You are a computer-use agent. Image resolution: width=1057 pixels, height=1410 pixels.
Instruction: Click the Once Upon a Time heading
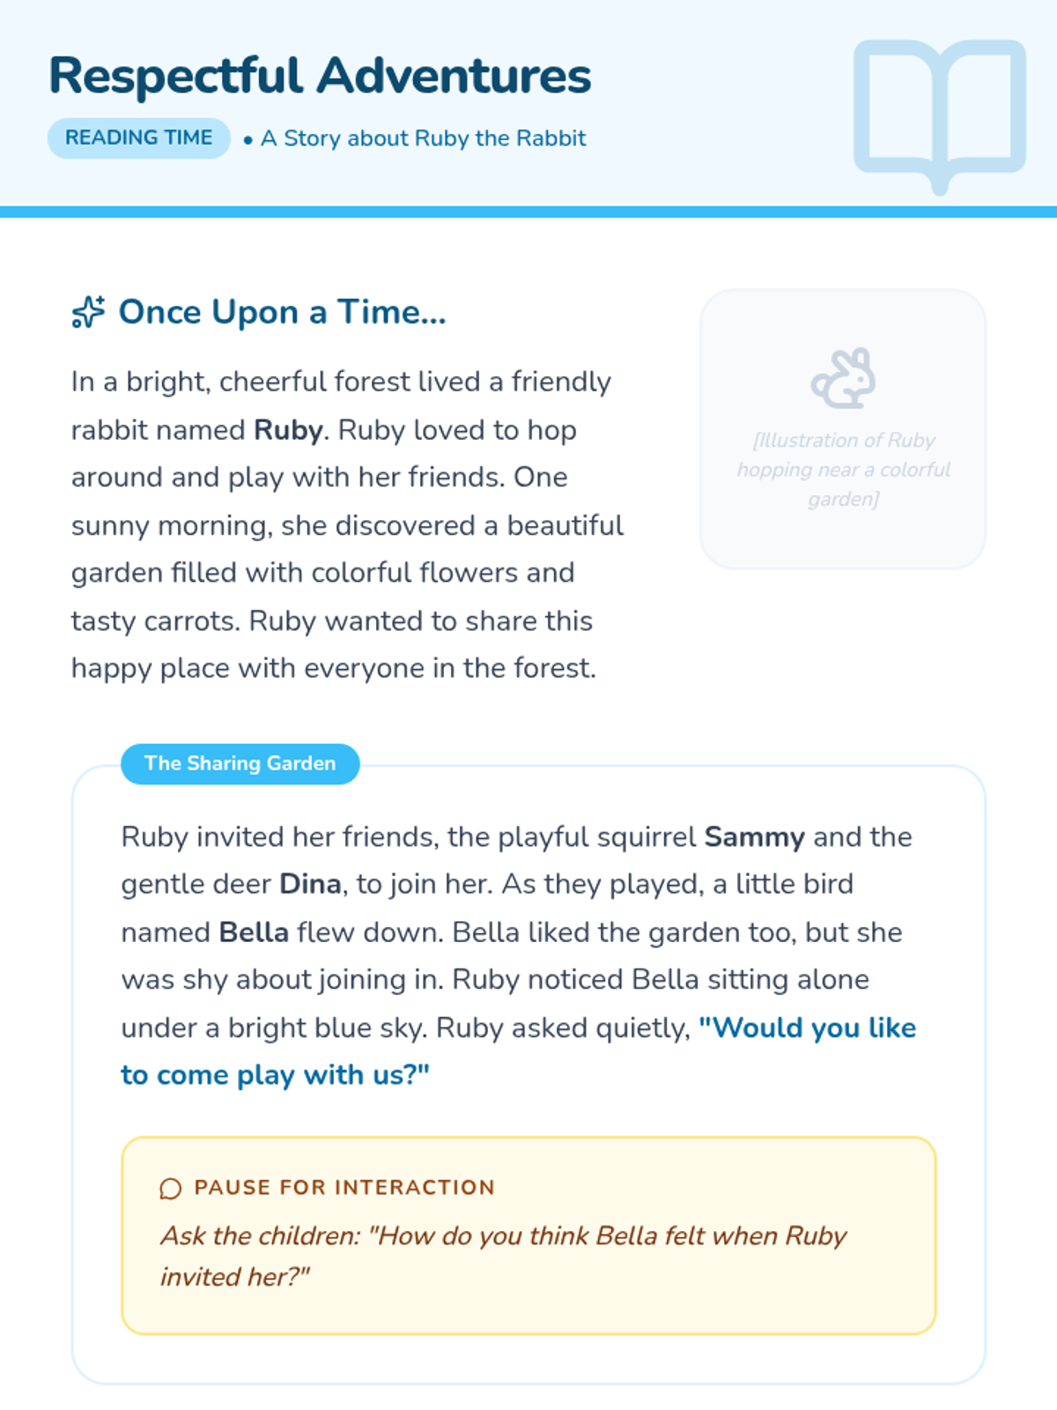pyautogui.click(x=283, y=312)
